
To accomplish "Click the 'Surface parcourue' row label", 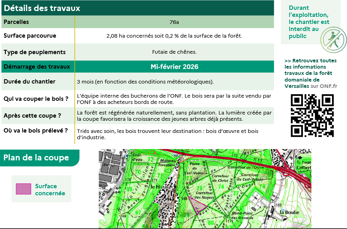I will 30,36.
